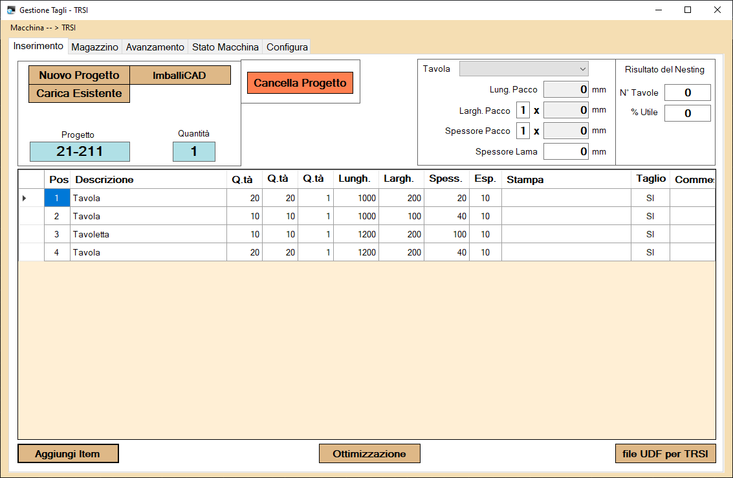Open the Avanzamento tab
The width and height of the screenshot is (733, 478).
(155, 47)
